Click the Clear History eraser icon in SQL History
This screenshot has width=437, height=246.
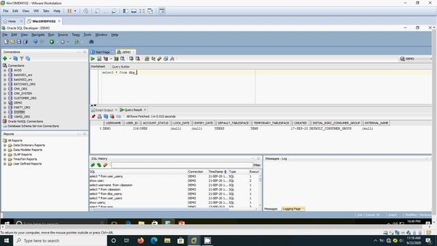click(105, 165)
